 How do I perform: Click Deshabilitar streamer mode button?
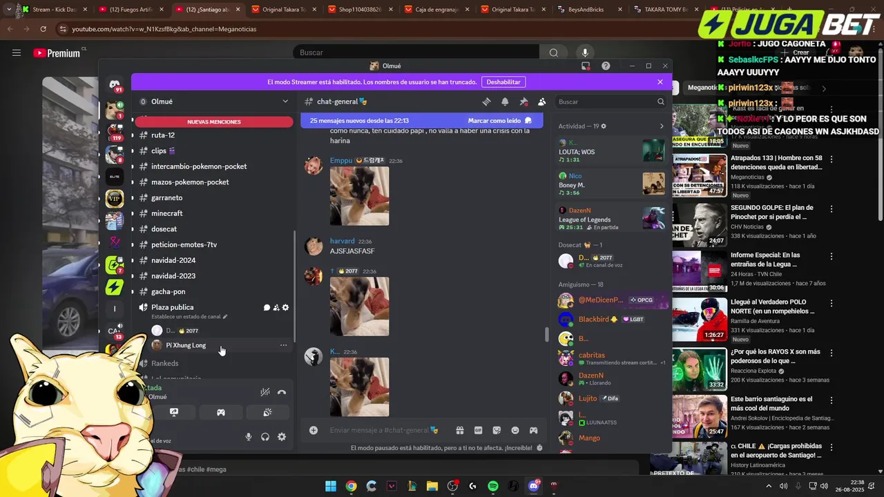(x=503, y=81)
